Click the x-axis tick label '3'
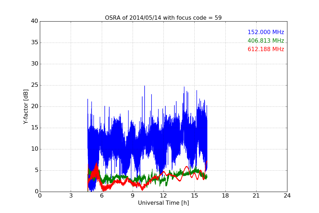This screenshot has height=213, width=319. [x=71, y=196]
